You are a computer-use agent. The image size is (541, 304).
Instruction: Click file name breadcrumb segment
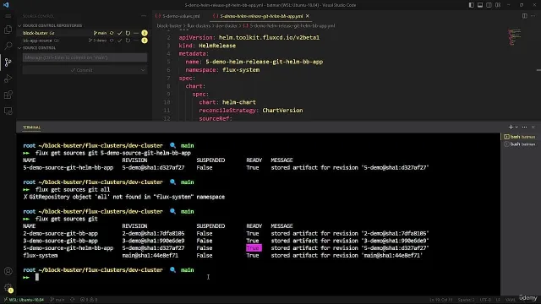(292, 26)
